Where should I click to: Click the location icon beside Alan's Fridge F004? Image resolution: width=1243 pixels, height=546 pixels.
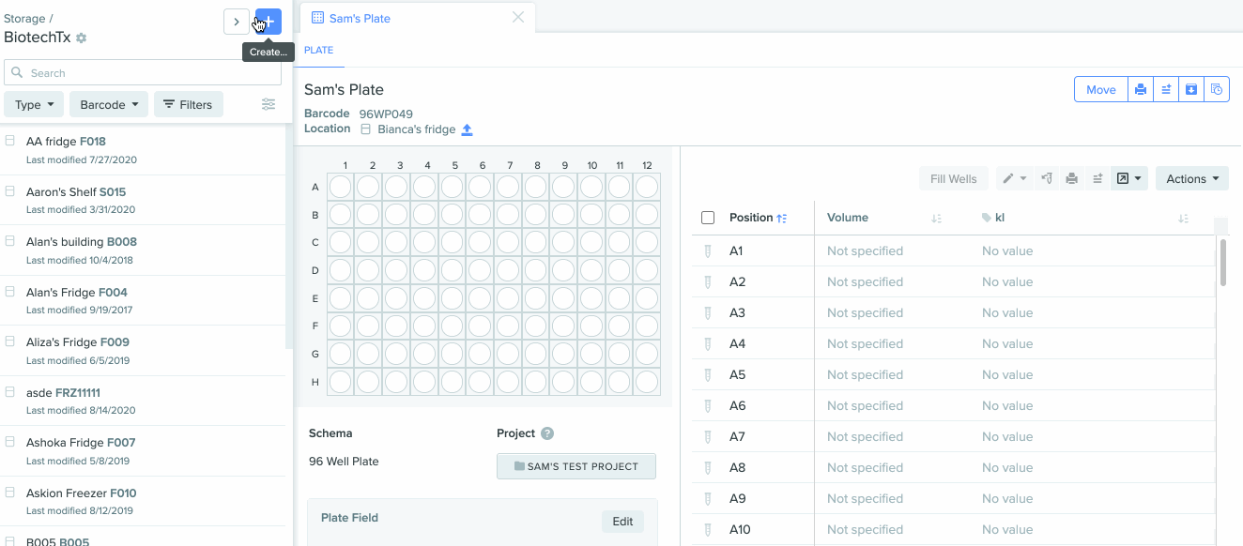10,292
